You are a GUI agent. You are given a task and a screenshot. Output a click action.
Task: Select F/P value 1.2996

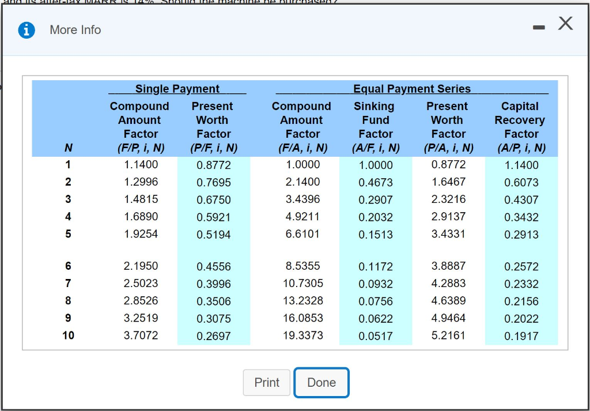[x=141, y=182]
